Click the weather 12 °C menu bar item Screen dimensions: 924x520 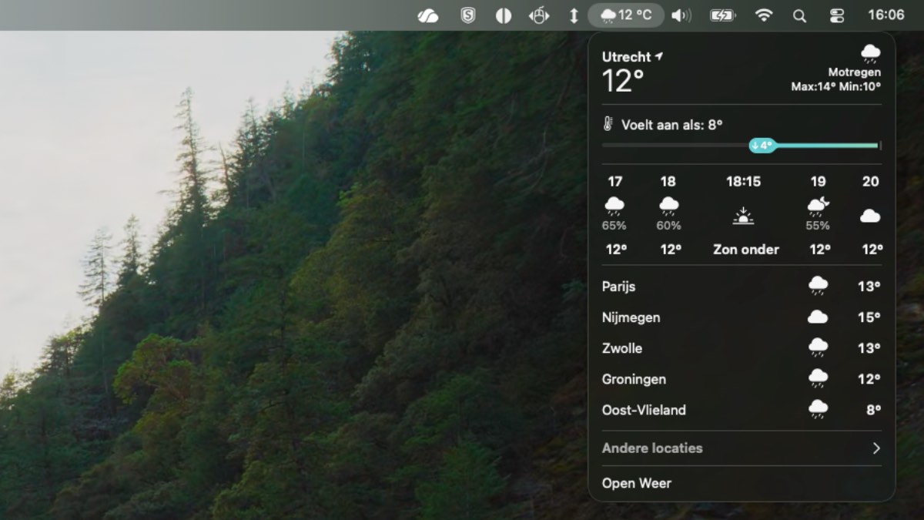[625, 15]
